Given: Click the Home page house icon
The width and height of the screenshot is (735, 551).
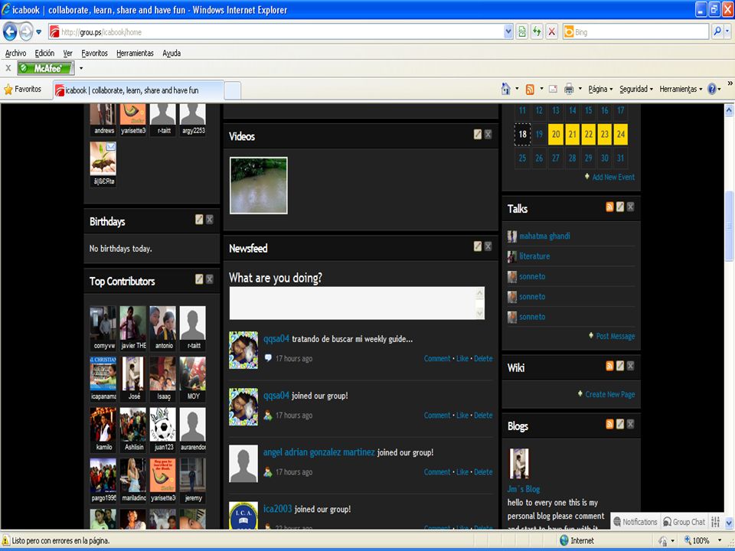Looking at the screenshot, I should coord(505,89).
